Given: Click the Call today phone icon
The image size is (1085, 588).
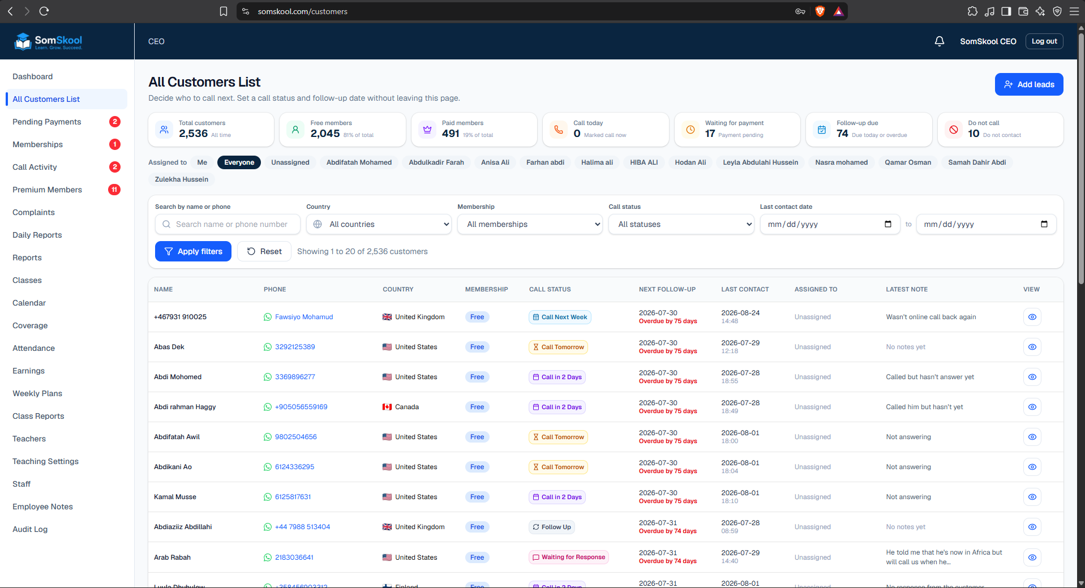Looking at the screenshot, I should point(559,130).
